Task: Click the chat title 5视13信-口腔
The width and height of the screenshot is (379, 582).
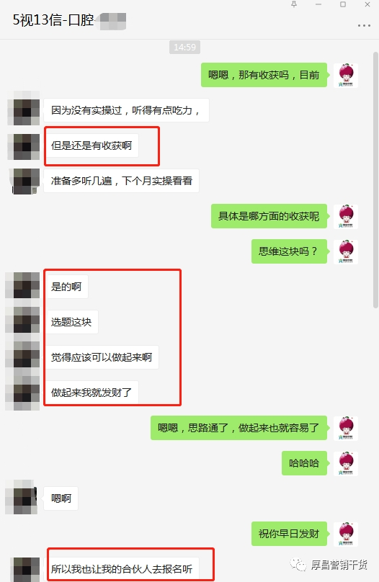Action: (53, 20)
